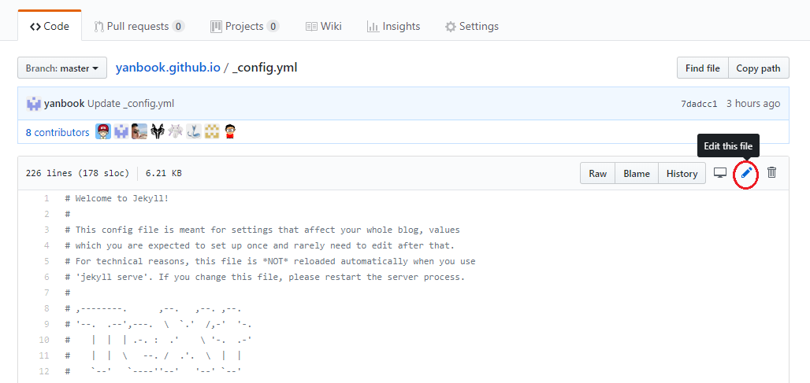Click the desktop monitor icon in file toolbar

[x=719, y=173]
